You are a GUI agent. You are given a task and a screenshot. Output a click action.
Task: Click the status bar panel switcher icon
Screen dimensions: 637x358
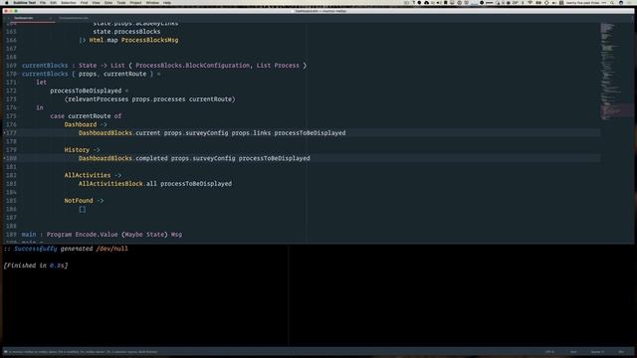click(x=6, y=351)
